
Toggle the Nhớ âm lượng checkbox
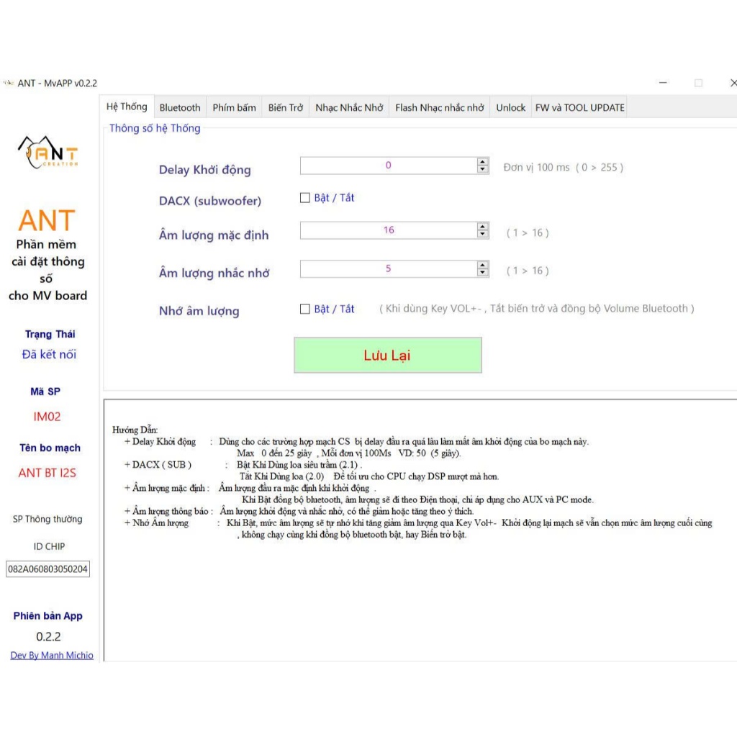[x=305, y=309]
